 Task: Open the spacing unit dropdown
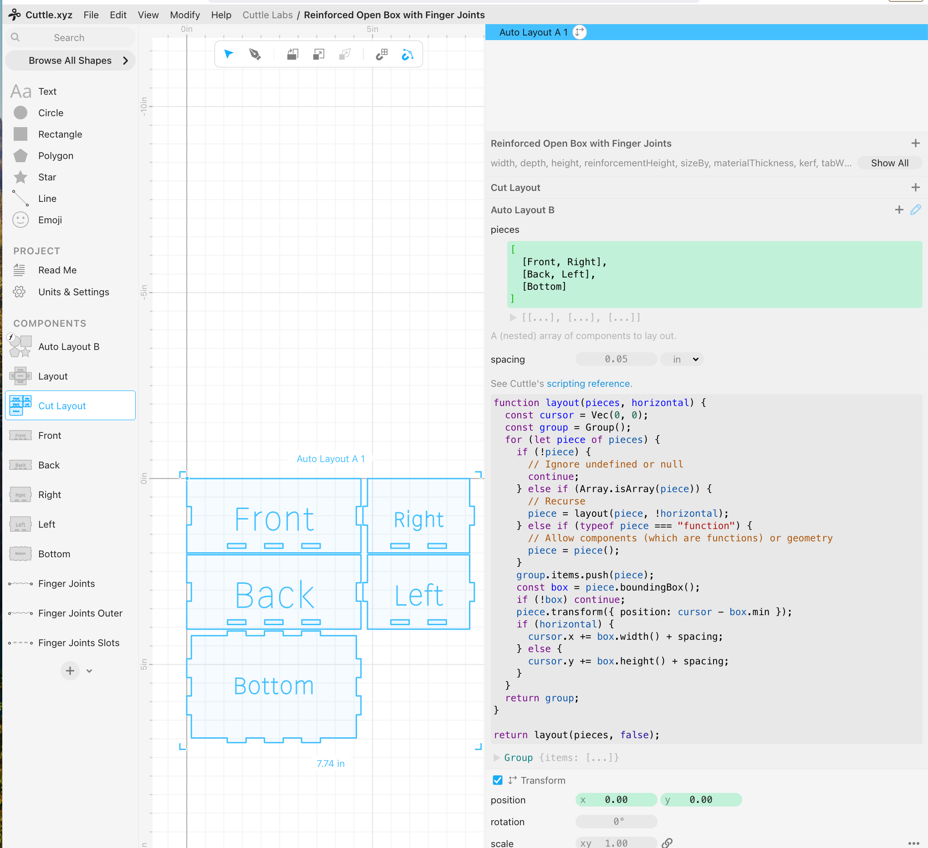pyautogui.click(x=682, y=359)
